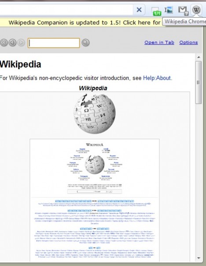Open the Gmail checker extension icon
The image size is (206, 266).
pyautogui.click(x=183, y=11)
